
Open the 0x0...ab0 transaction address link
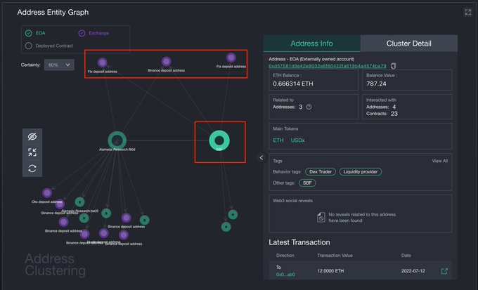[x=285, y=275]
